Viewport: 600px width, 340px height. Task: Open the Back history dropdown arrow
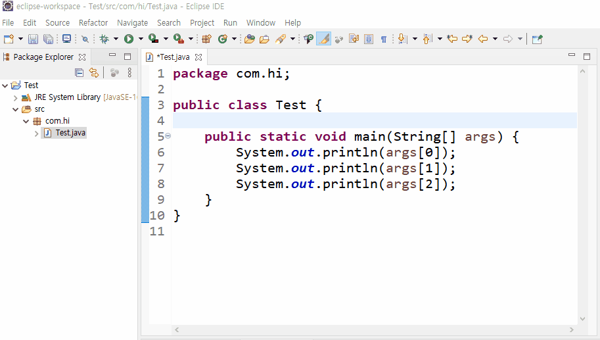pos(495,39)
